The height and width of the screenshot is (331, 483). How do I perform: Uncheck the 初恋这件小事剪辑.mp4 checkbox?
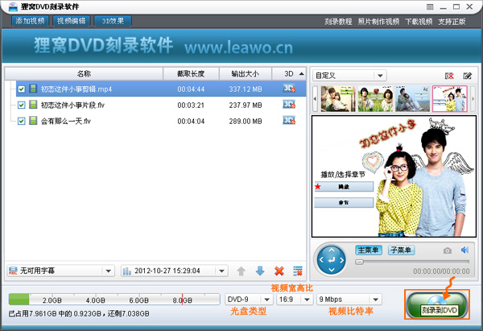point(21,89)
